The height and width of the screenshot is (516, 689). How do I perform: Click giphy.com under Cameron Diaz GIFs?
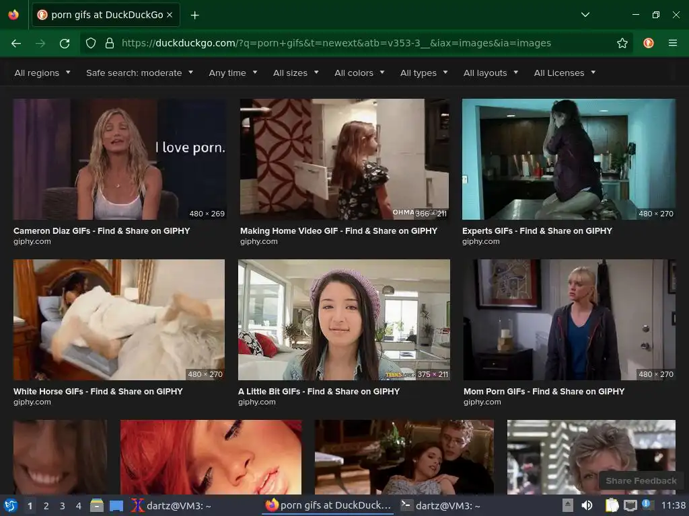(32, 241)
